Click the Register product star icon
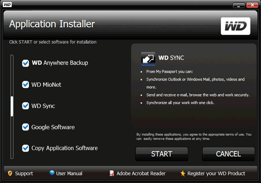Screen dimensions: 261x183 (x=183, y=174)
